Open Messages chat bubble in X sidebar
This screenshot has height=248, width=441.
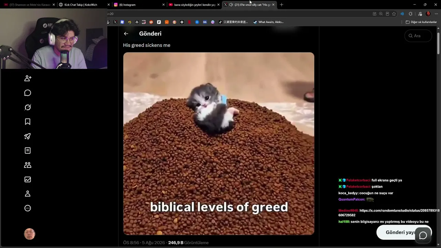click(28, 93)
